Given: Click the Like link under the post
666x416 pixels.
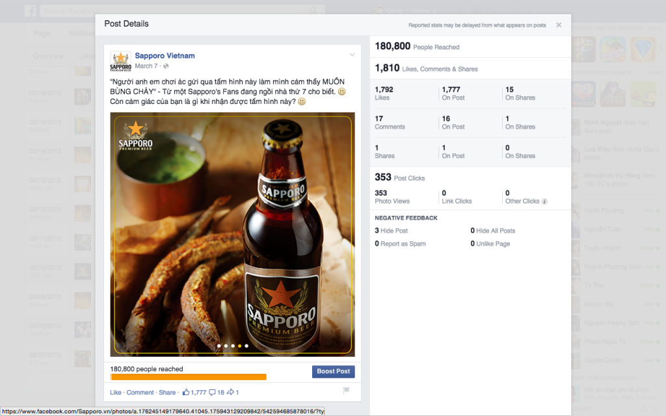Looking at the screenshot, I should (116, 392).
